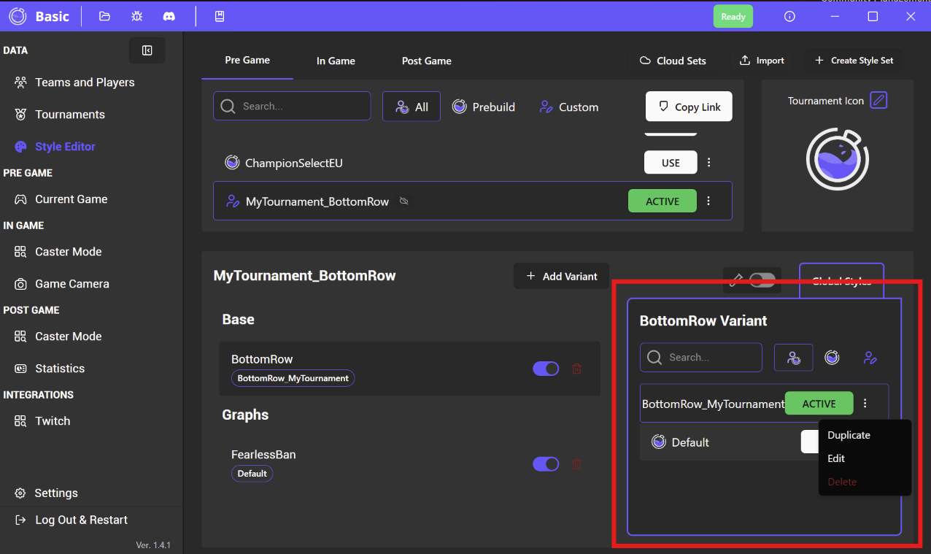Screen dimensions: 931x554
Task: Open the folder icon in title bar
Action: click(x=104, y=16)
